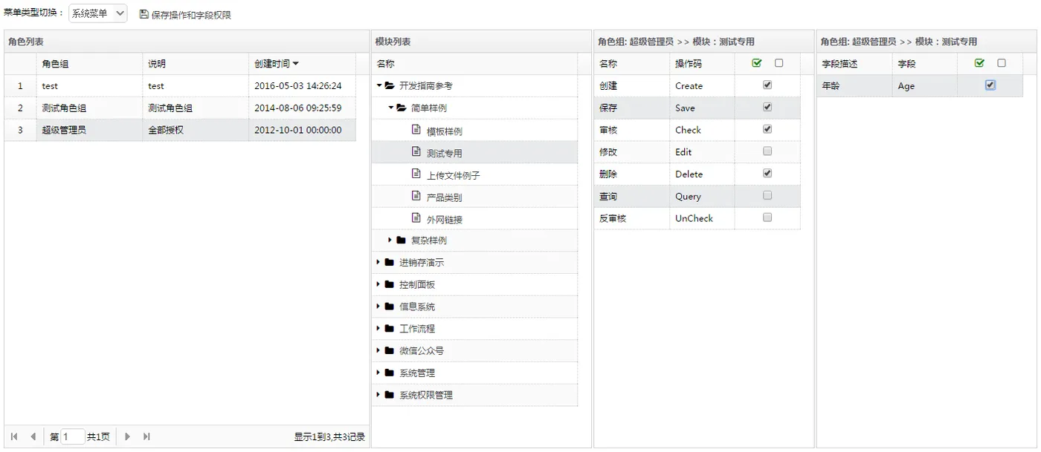Expand the 复杂样例 folder

coord(390,240)
